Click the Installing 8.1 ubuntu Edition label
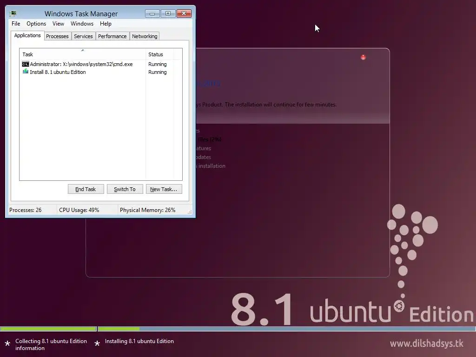The height and width of the screenshot is (357, 476). click(139, 341)
